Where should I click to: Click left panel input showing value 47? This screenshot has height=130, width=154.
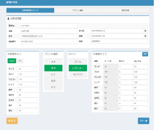click(28, 106)
